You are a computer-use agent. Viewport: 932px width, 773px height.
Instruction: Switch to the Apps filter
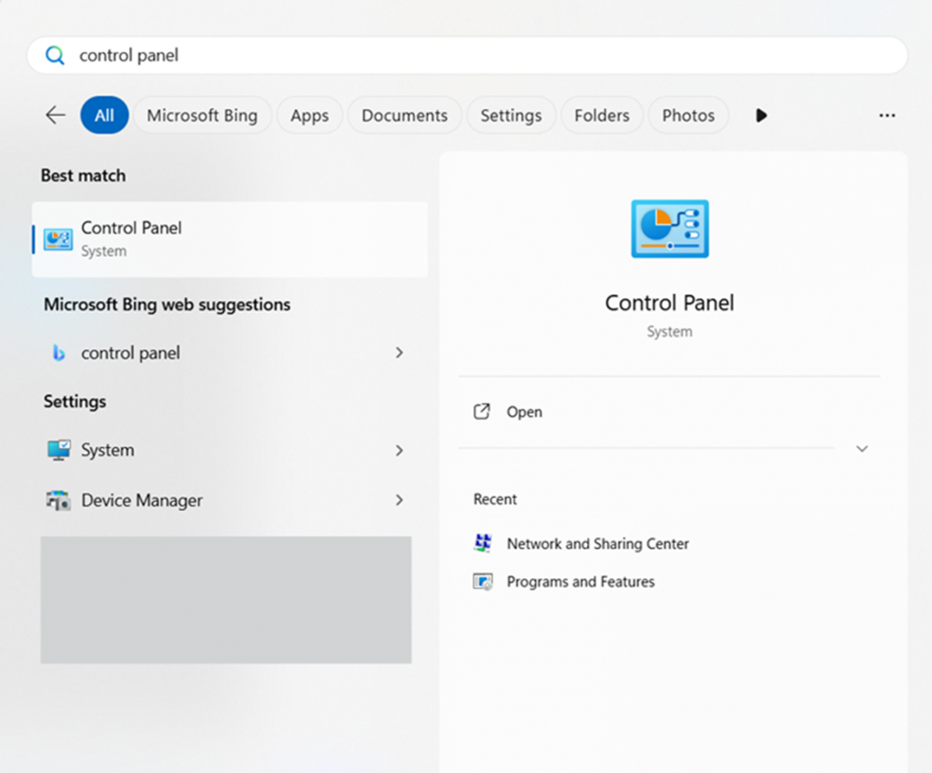tap(309, 115)
